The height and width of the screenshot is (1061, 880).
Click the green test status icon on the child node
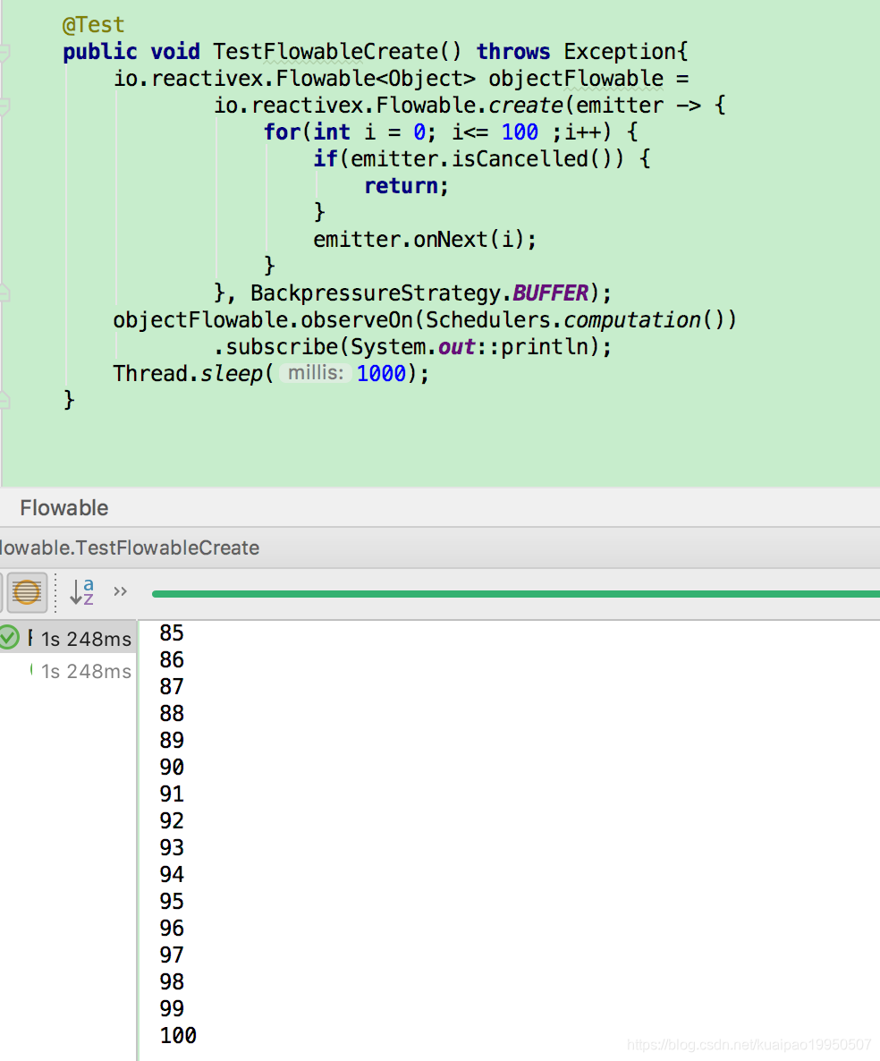[30, 671]
